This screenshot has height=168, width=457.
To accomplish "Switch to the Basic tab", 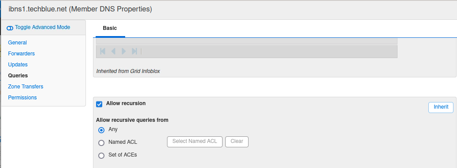I will pyautogui.click(x=110, y=28).
